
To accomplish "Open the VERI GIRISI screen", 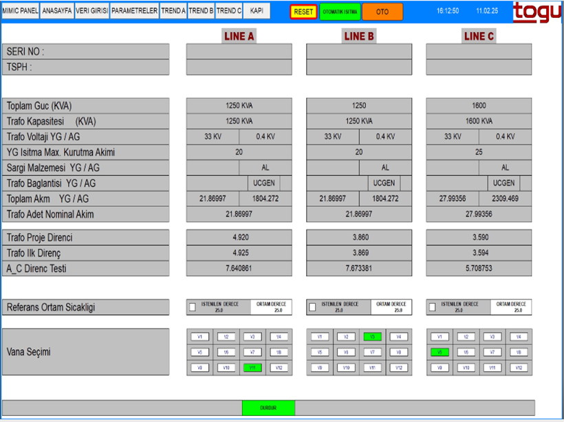I will tap(91, 12).
